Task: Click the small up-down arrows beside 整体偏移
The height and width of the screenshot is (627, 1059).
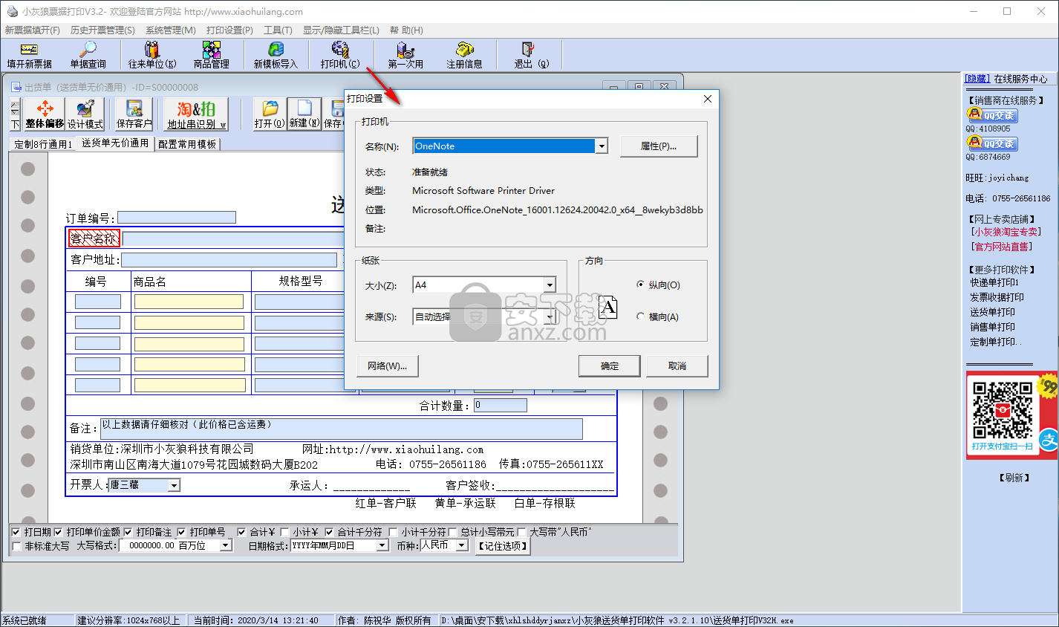Action: point(15,108)
